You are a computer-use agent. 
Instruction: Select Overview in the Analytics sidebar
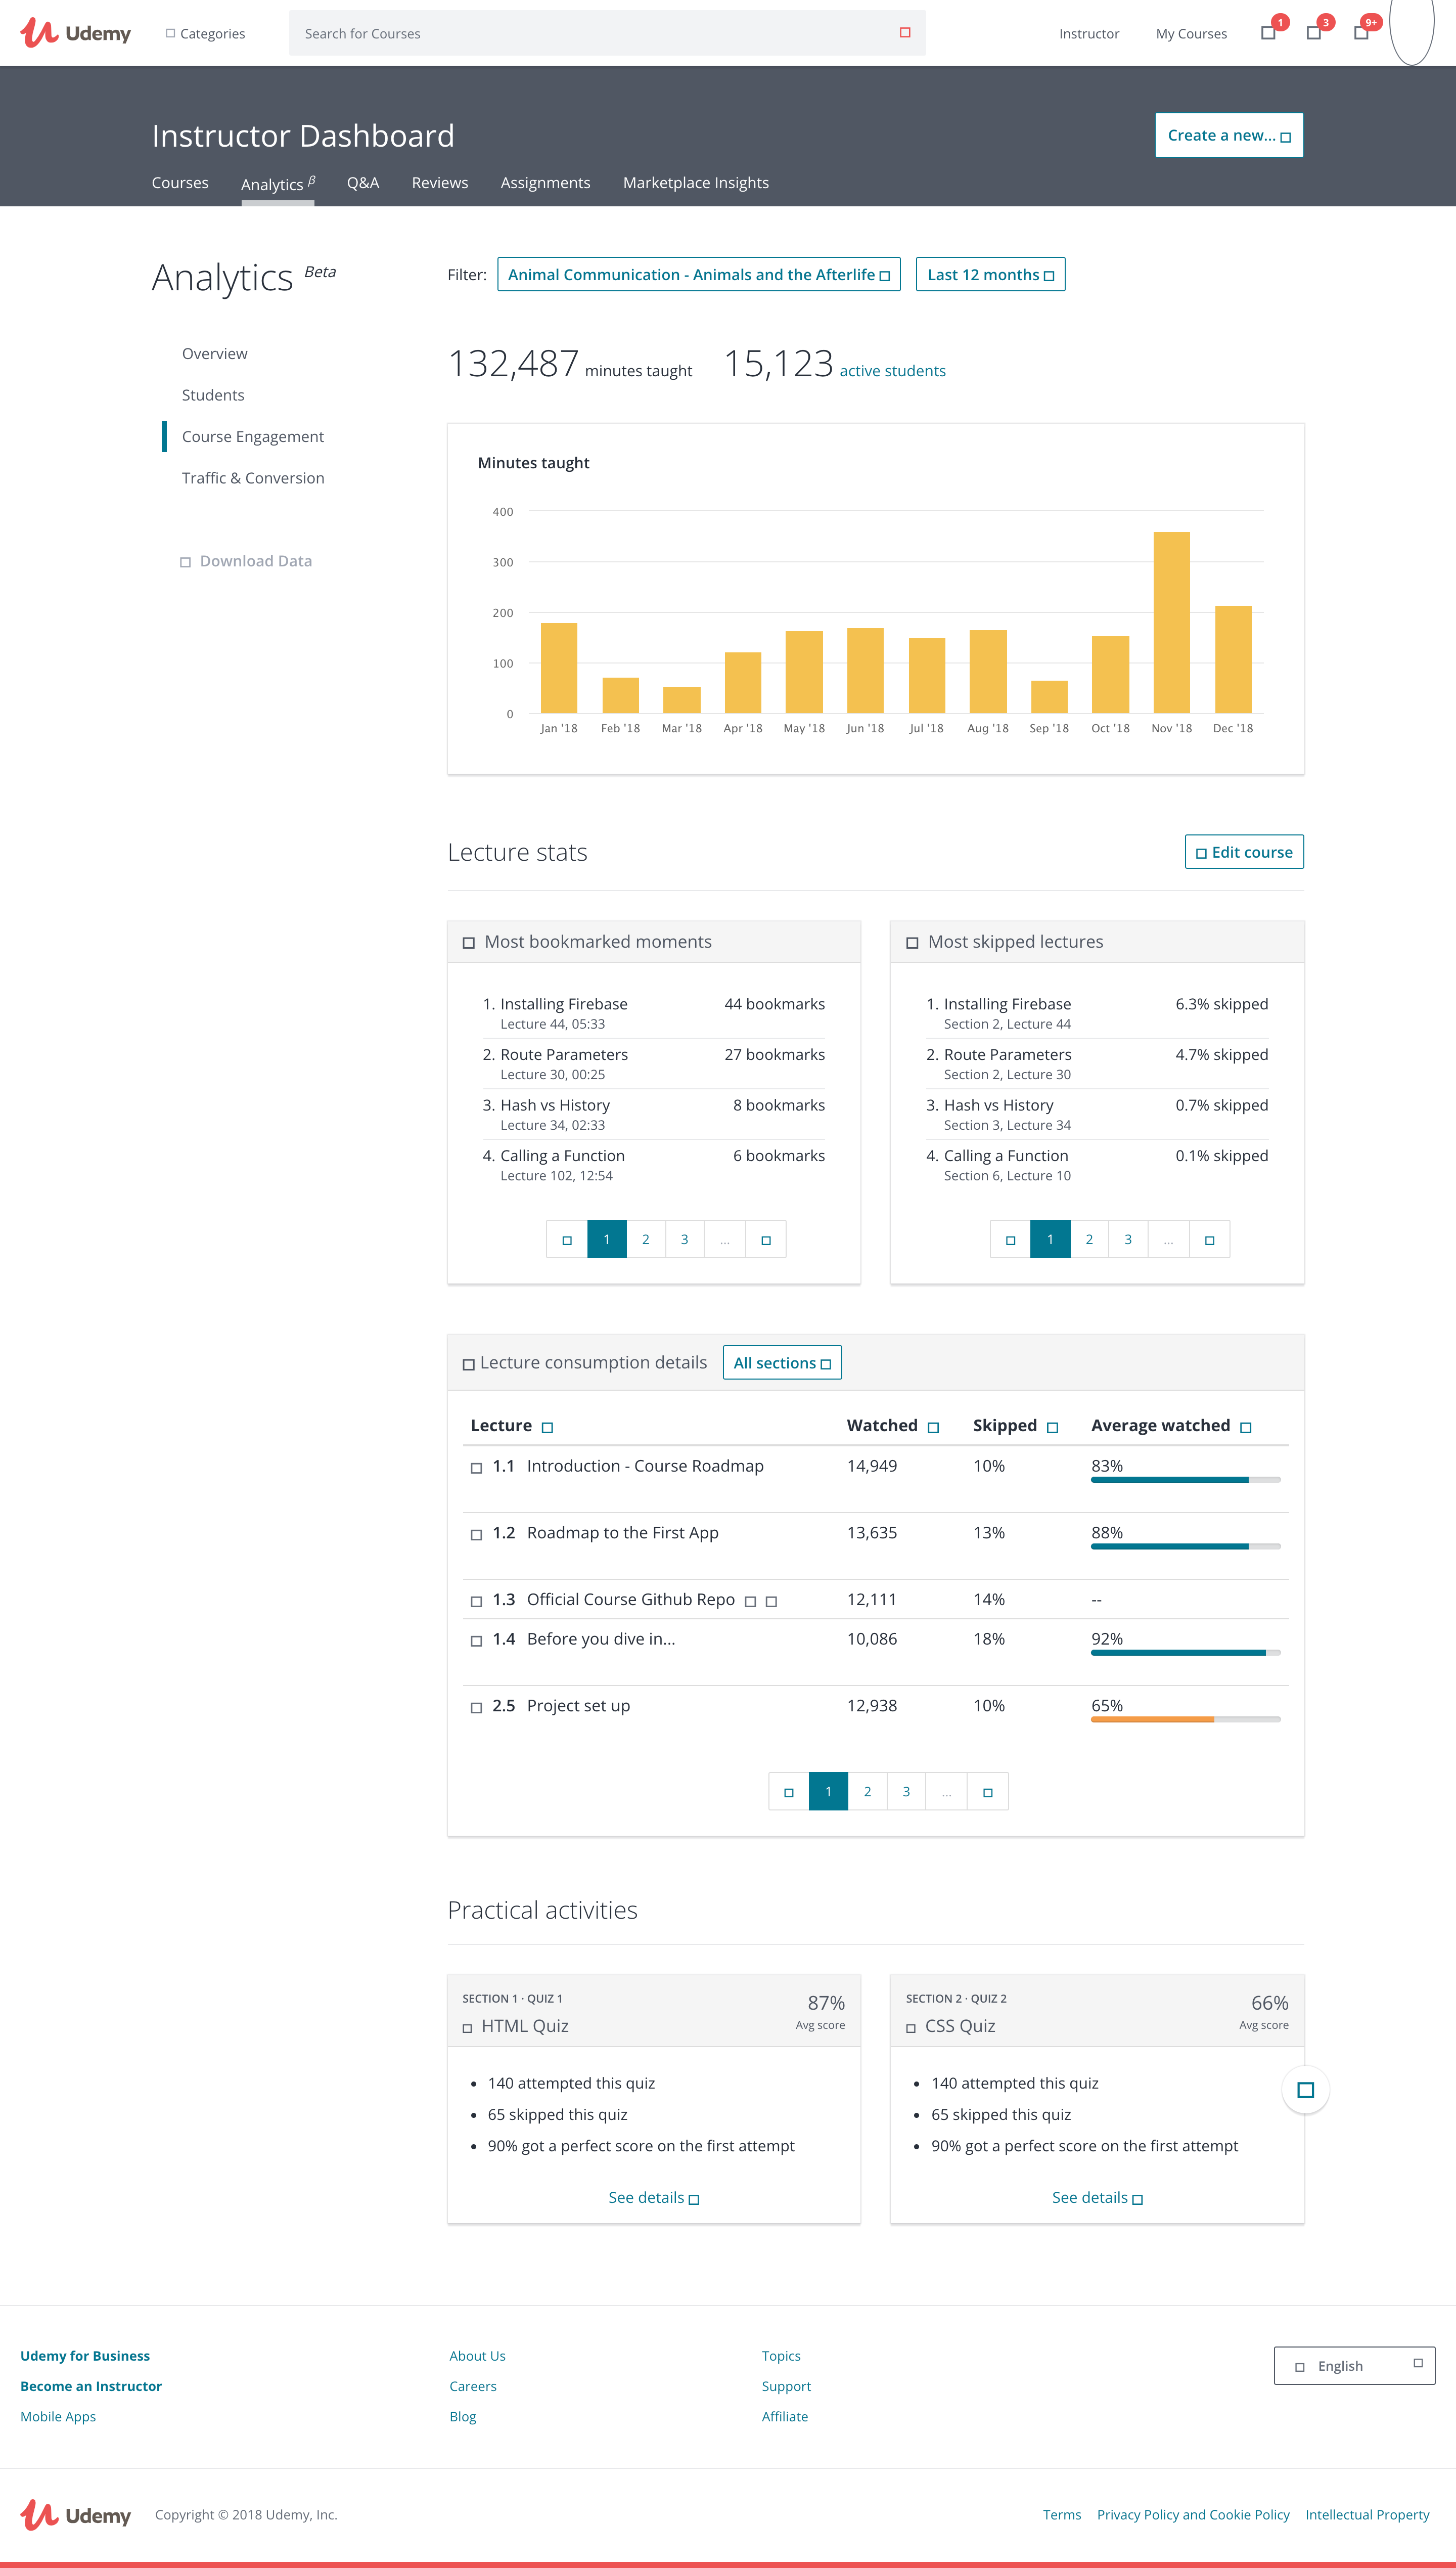[215, 353]
